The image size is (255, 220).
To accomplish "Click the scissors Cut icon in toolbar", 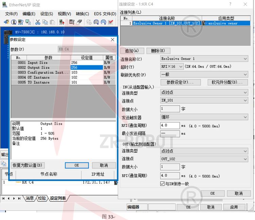I will pyautogui.click(x=38, y=22).
